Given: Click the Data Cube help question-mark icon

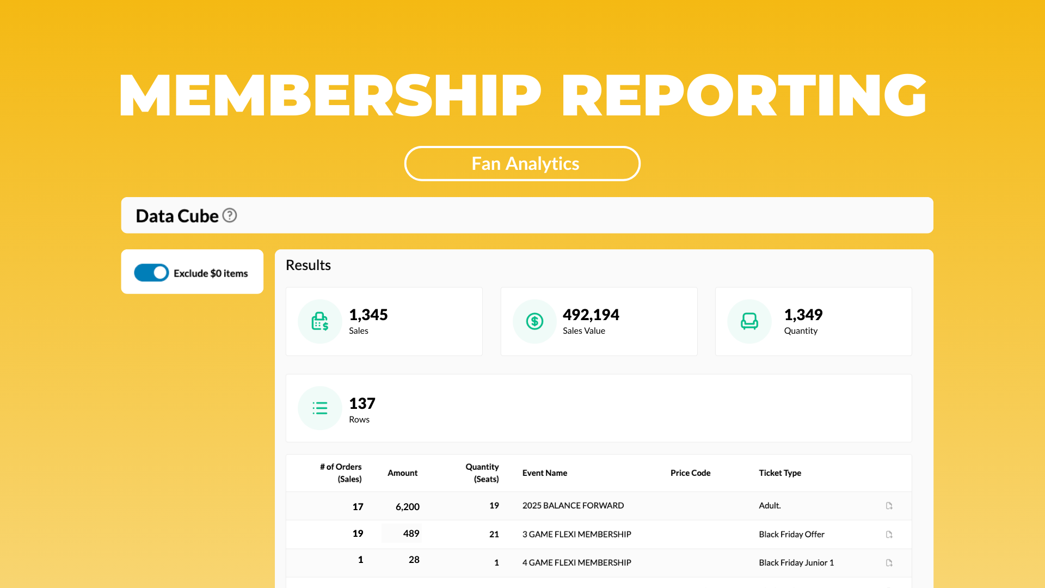Looking at the screenshot, I should point(230,216).
